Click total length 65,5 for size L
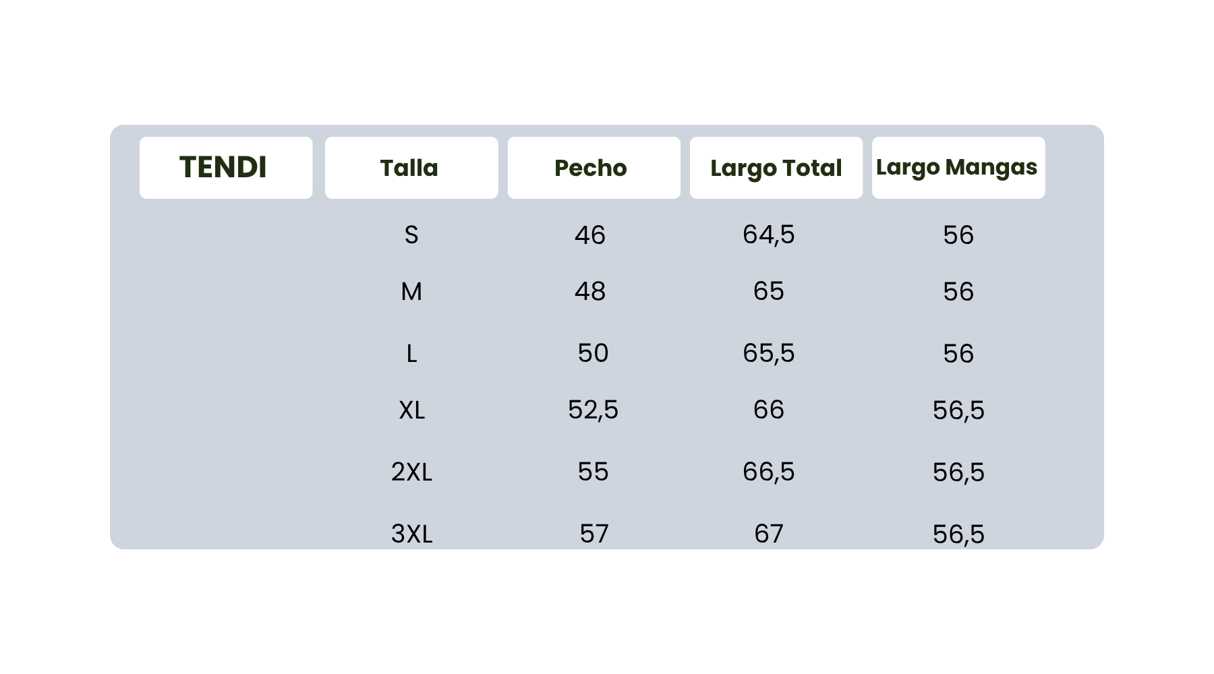 tap(768, 353)
